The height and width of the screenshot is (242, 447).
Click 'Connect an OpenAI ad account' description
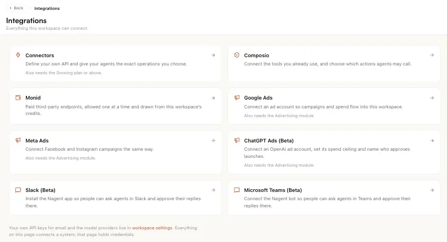326,152
